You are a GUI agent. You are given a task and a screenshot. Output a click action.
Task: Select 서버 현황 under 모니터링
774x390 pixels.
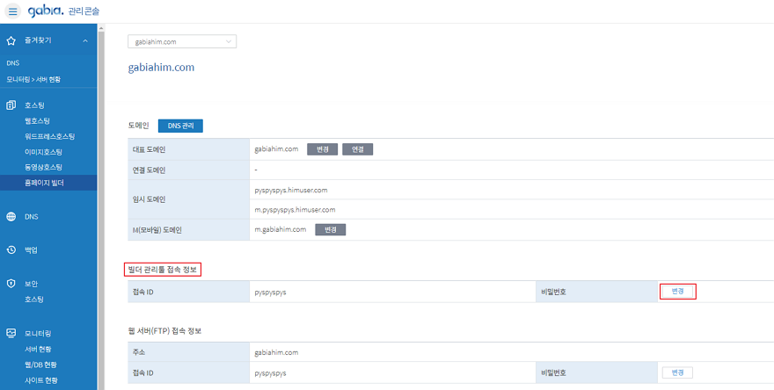click(x=38, y=349)
